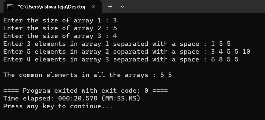Open a new tab with plus button
This screenshot has height=120, width=265.
point(110,7)
